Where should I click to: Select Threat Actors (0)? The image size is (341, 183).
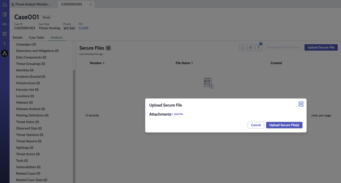coord(28,154)
